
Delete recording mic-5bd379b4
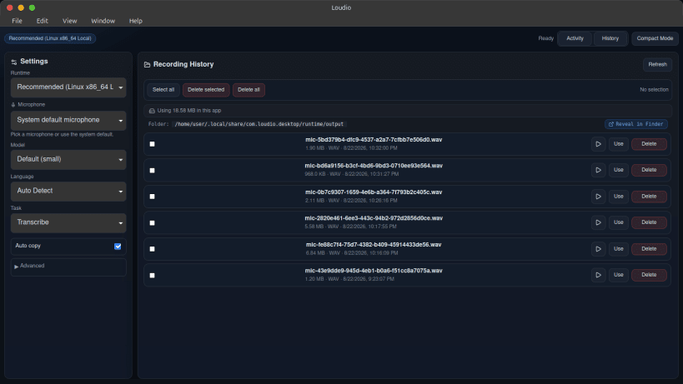[x=649, y=144]
